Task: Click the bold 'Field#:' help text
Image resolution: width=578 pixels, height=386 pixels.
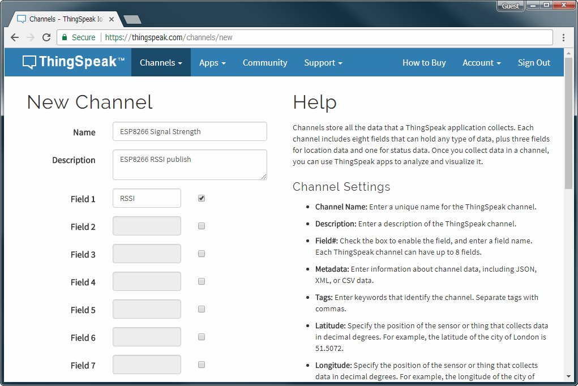Action: [x=327, y=241]
